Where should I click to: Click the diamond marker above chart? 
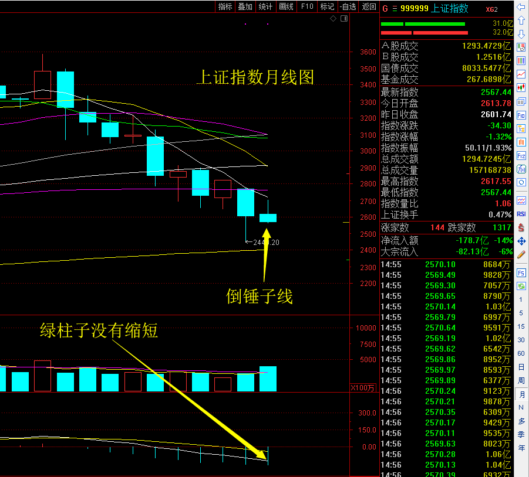point(333,19)
